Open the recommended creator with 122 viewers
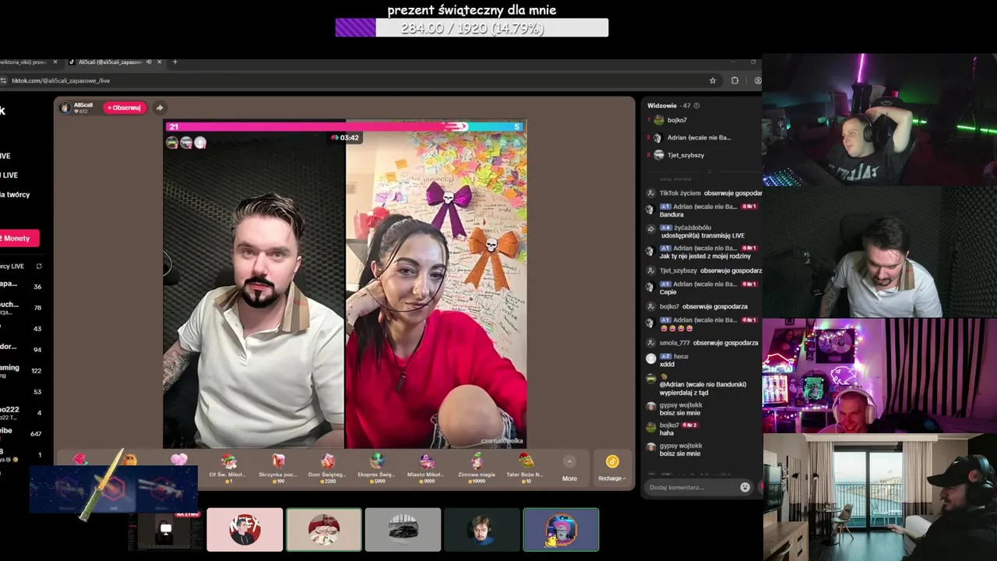 [x=21, y=370]
